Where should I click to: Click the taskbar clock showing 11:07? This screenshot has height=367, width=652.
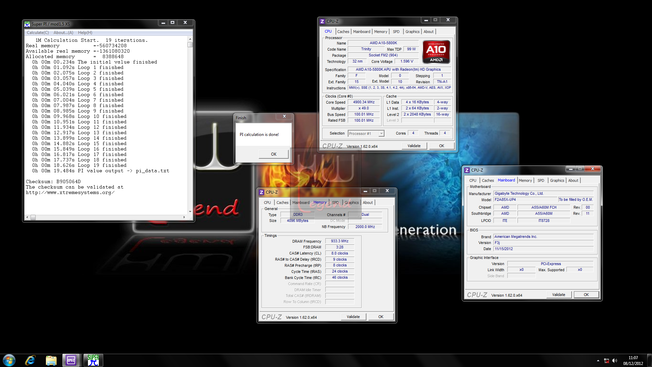tap(633, 358)
